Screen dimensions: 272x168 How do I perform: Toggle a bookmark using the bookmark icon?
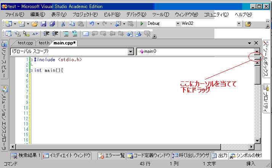(86, 34)
